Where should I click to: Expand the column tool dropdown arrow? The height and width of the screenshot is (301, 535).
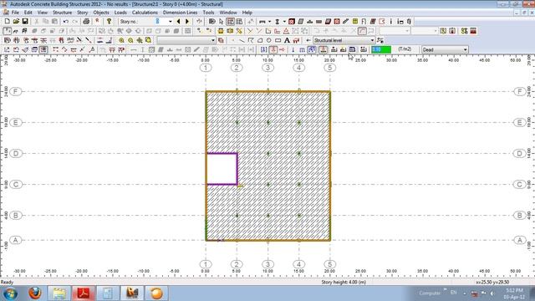click(284, 22)
